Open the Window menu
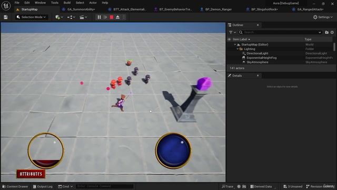Screen dimensions: 337x190 pyautogui.click(x=40, y=3)
